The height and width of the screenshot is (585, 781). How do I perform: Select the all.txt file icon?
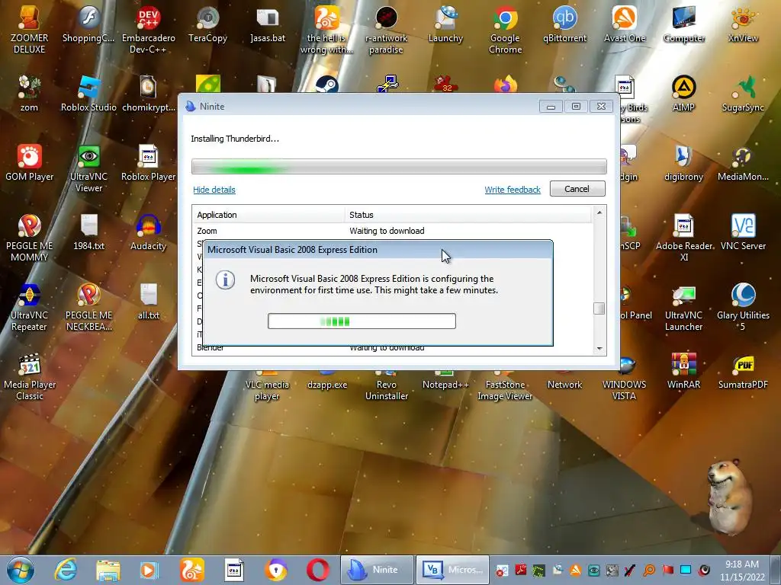click(x=149, y=302)
